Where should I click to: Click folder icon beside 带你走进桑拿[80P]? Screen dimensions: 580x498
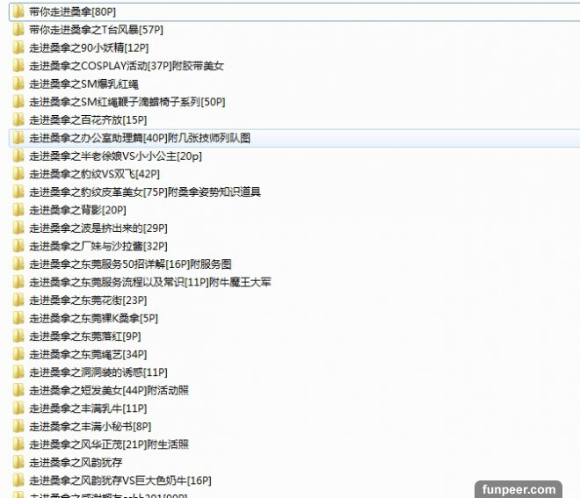[x=18, y=11]
